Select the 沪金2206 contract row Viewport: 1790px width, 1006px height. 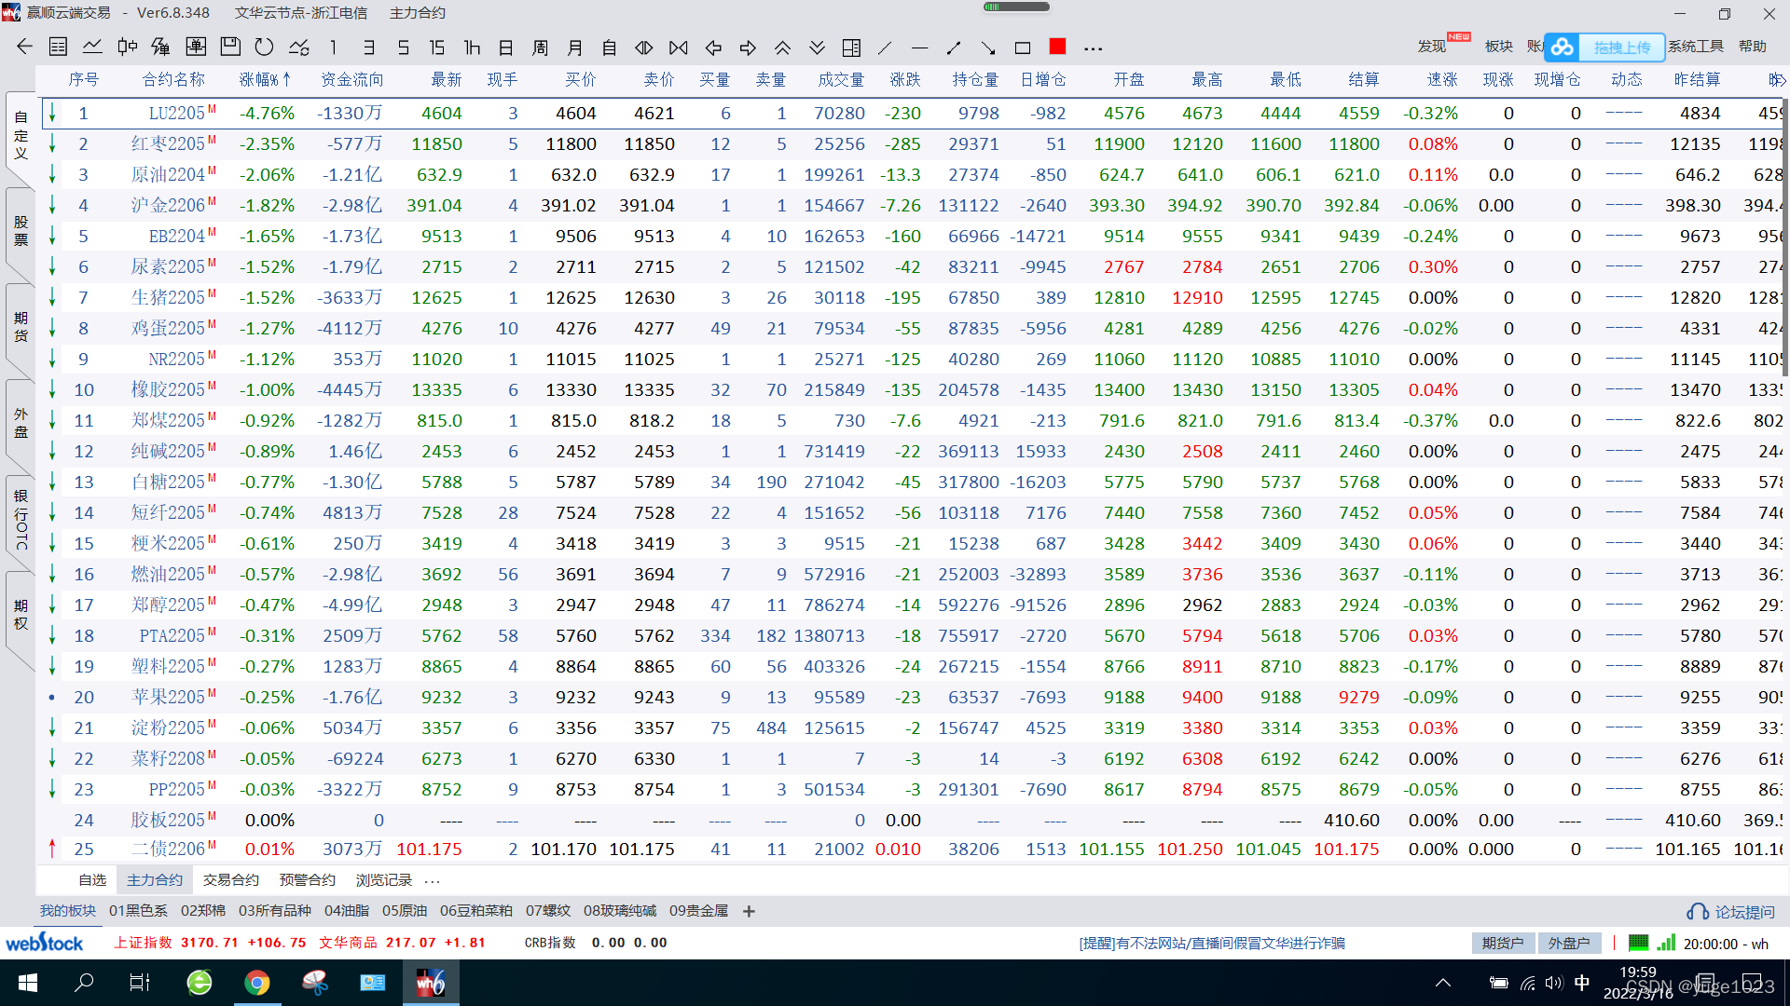point(912,206)
